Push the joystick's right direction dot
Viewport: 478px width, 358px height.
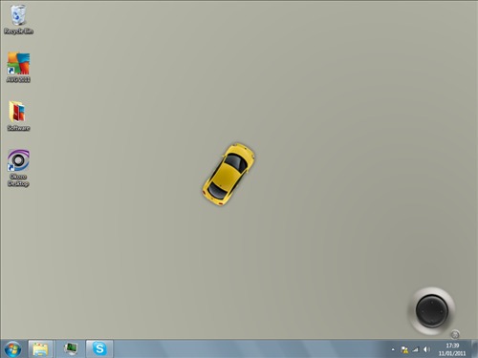(442, 311)
